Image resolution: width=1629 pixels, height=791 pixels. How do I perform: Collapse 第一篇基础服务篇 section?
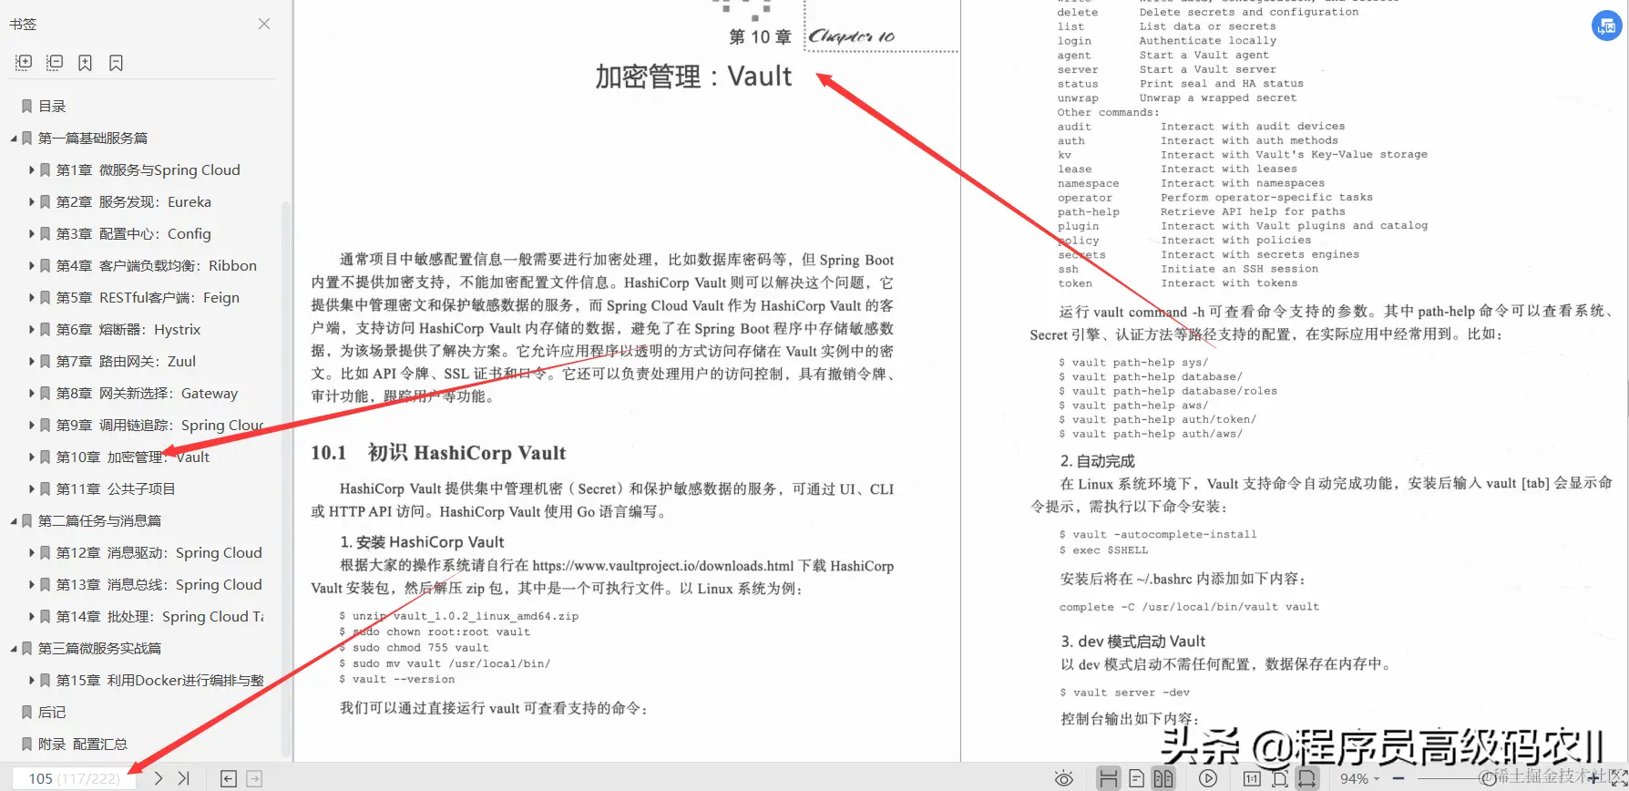14,139
